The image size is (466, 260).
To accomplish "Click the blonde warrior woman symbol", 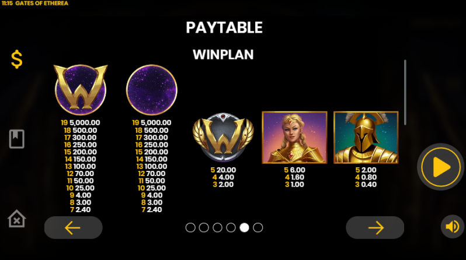I will pyautogui.click(x=294, y=138).
